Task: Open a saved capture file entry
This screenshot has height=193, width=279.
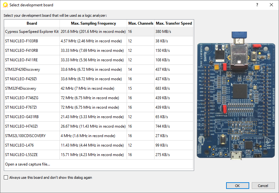Action: click(x=98, y=164)
